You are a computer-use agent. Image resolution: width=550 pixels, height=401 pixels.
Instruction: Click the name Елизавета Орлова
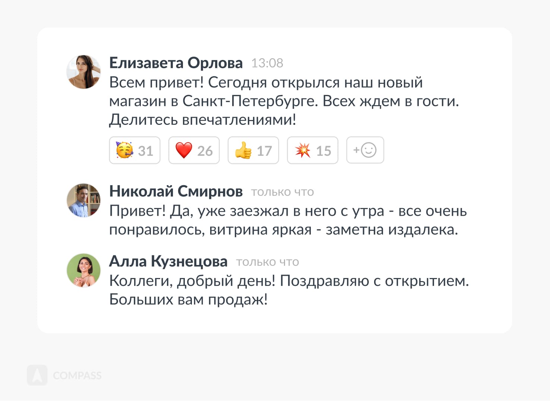click(176, 63)
